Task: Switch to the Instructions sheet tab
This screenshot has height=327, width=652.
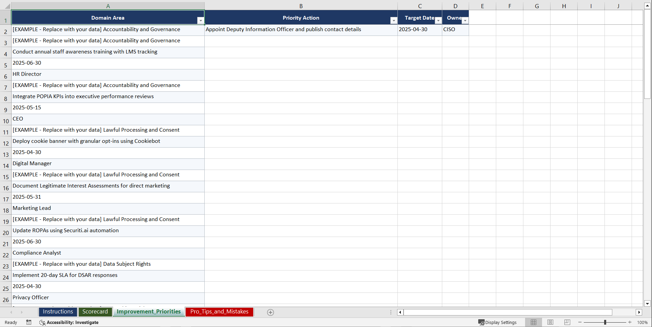Action: [58, 312]
